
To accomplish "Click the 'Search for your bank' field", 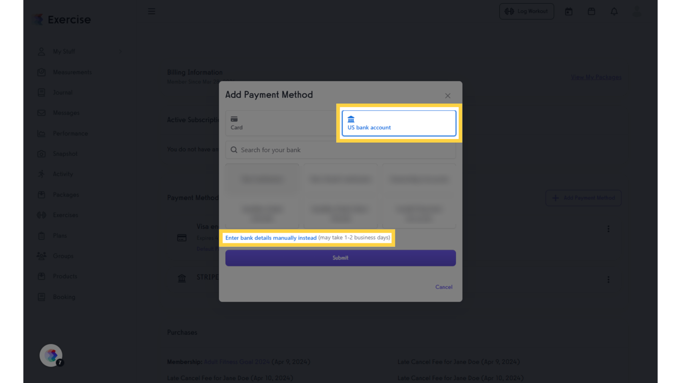I will 340,150.
